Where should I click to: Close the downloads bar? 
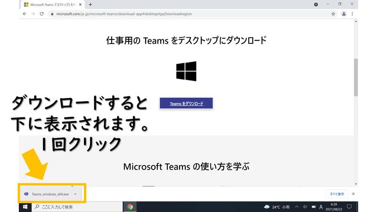[x=353, y=194]
